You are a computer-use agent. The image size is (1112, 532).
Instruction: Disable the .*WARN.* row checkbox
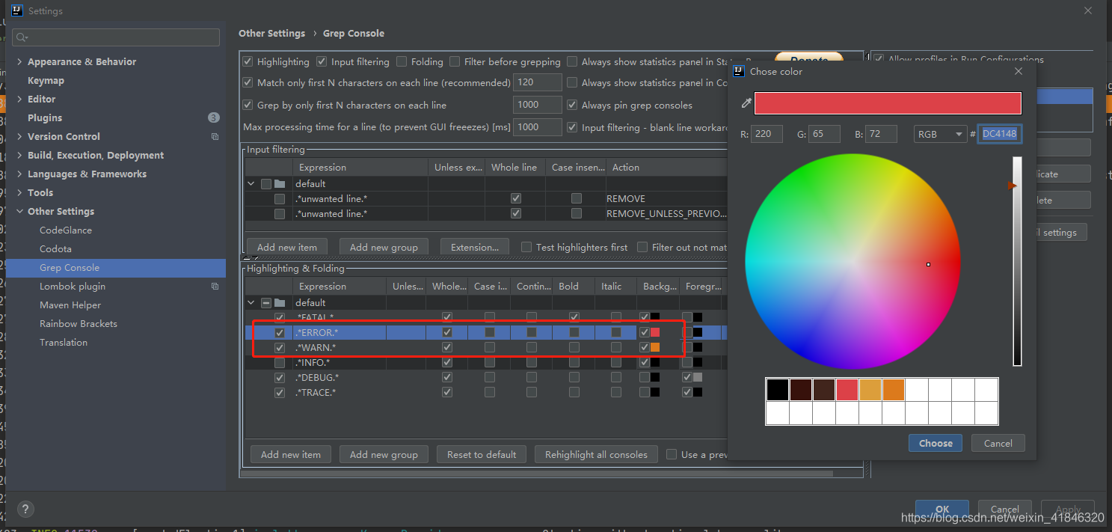click(x=280, y=348)
